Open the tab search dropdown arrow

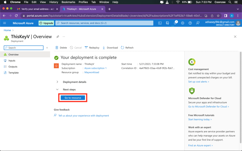[x=238, y=9]
